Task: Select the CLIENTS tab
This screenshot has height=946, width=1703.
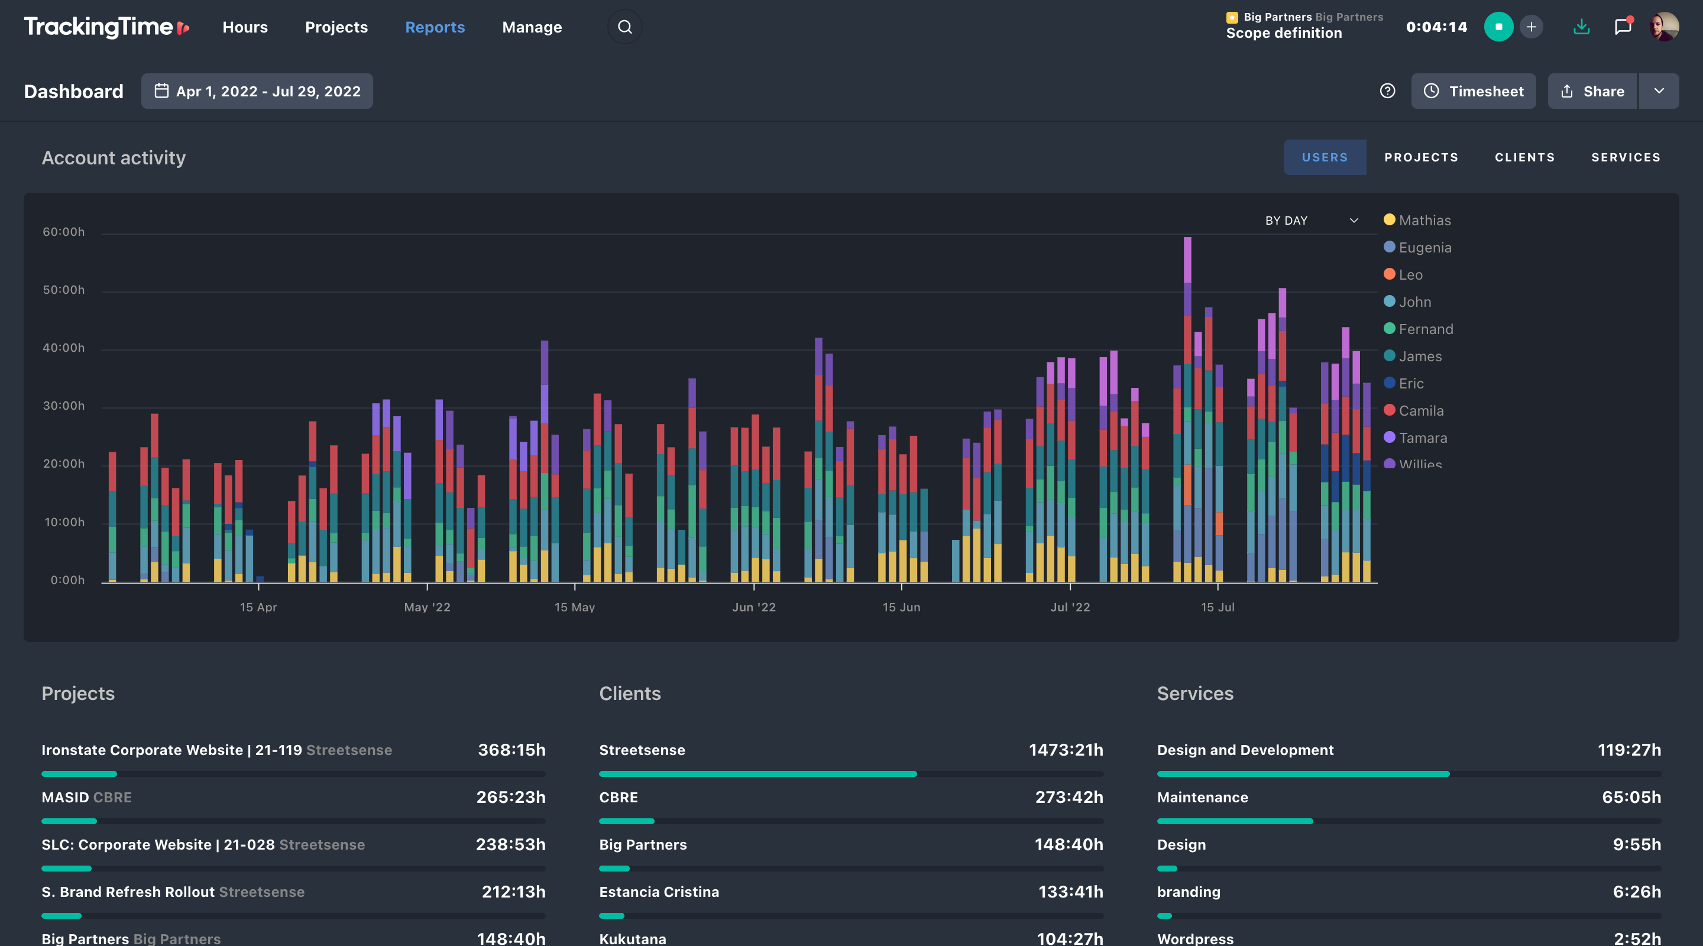Action: pos(1524,157)
